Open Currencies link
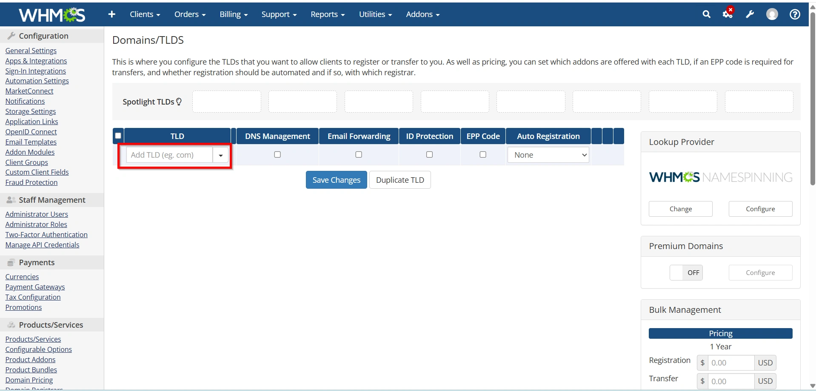 tap(22, 277)
